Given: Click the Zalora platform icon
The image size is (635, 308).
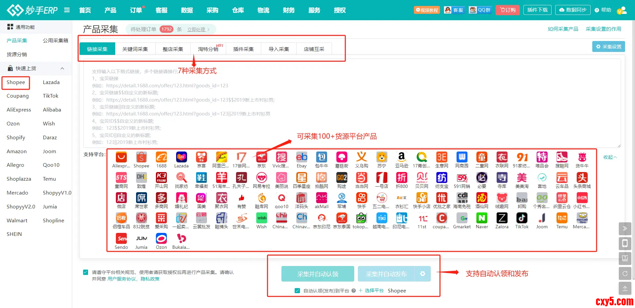Looking at the screenshot, I should click(502, 218).
